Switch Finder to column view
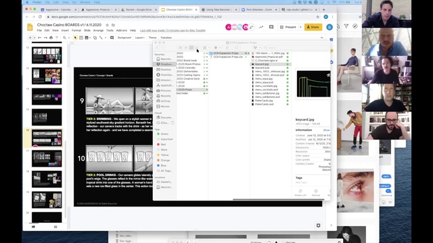 pyautogui.click(x=191, y=48)
